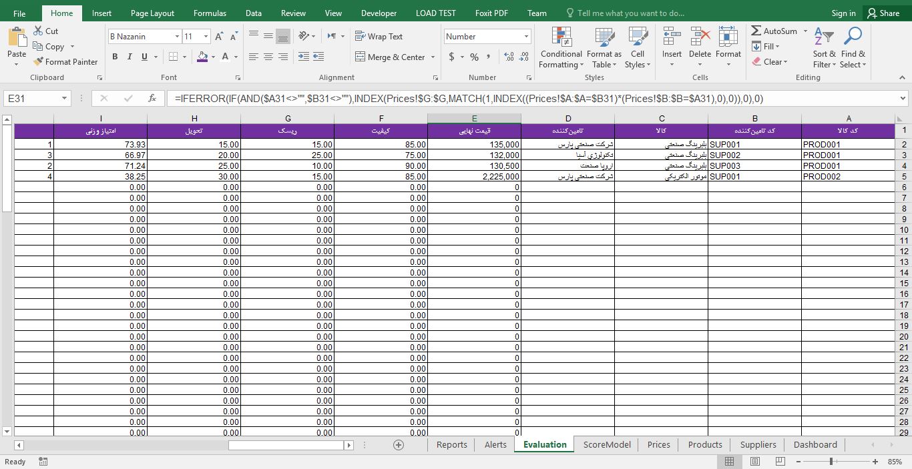
Task: Add a new sheet with plus icon
Action: pos(399,445)
